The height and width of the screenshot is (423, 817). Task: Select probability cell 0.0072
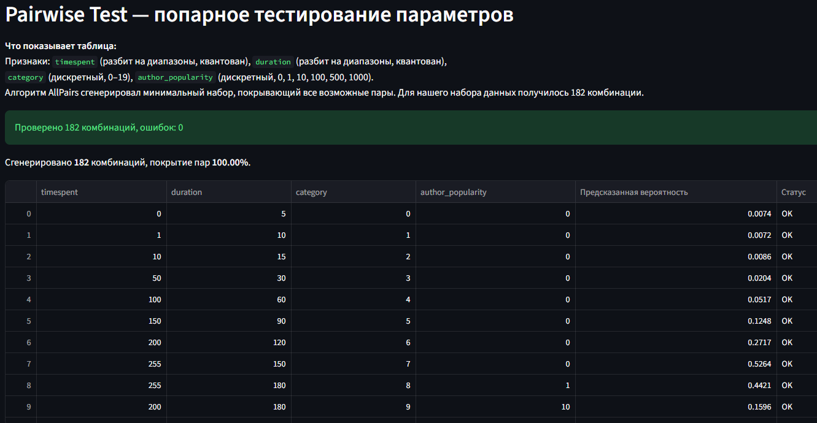676,235
